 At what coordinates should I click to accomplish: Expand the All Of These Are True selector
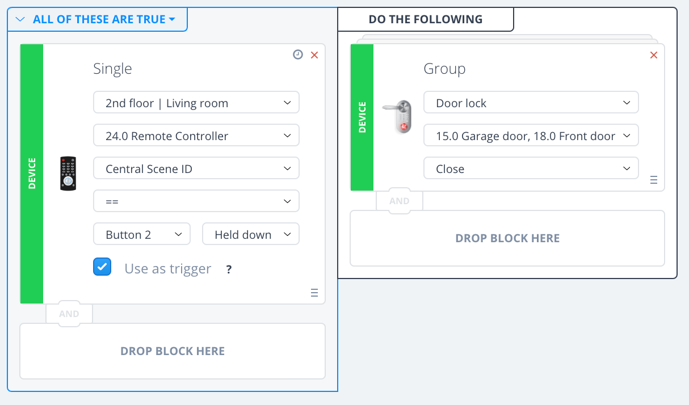coord(98,19)
